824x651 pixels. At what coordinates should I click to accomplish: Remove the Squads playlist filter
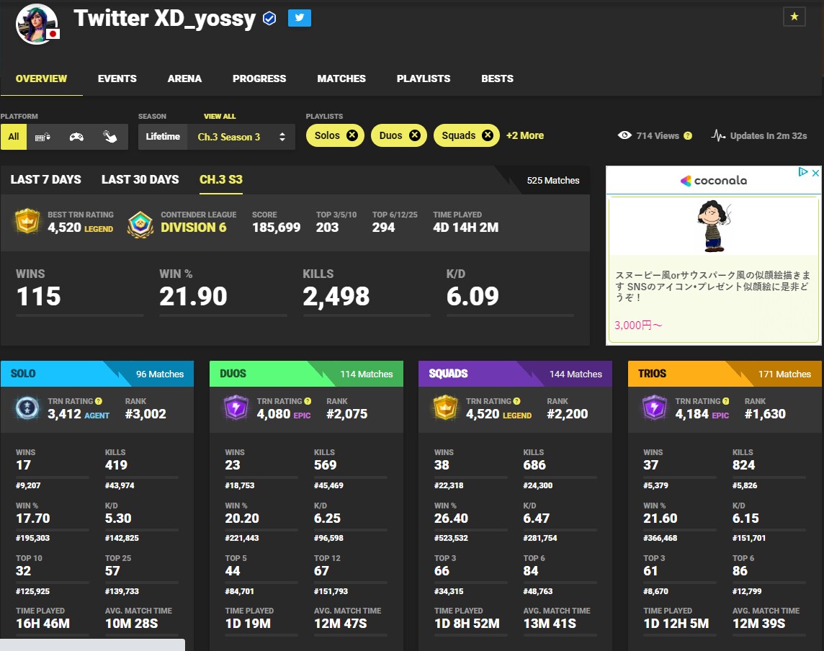coord(488,135)
